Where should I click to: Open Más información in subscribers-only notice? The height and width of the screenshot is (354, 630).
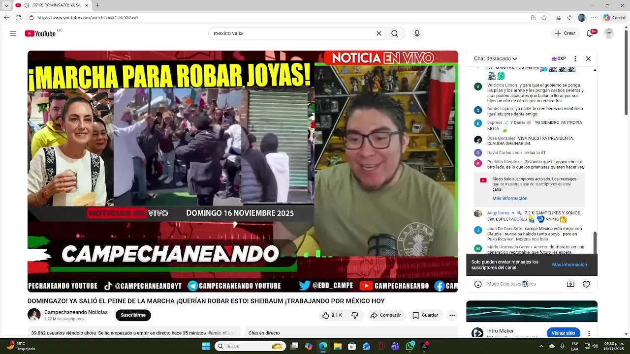509,198
